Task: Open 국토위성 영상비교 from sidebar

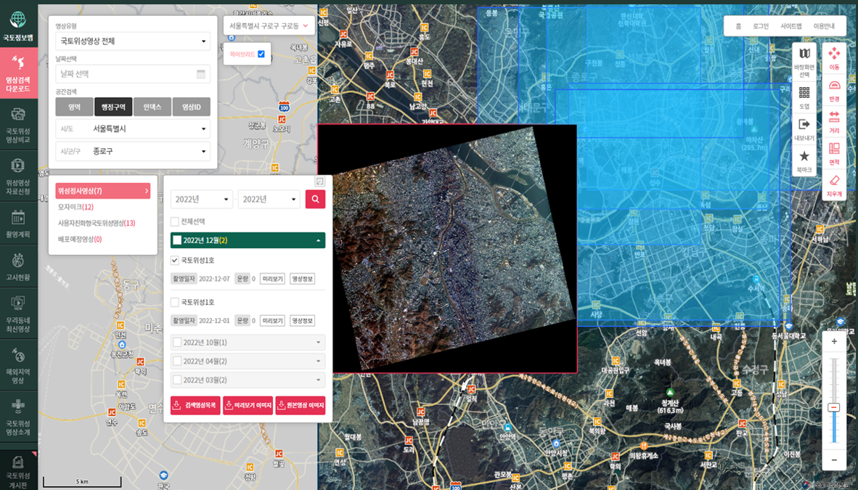Action: click(x=18, y=126)
